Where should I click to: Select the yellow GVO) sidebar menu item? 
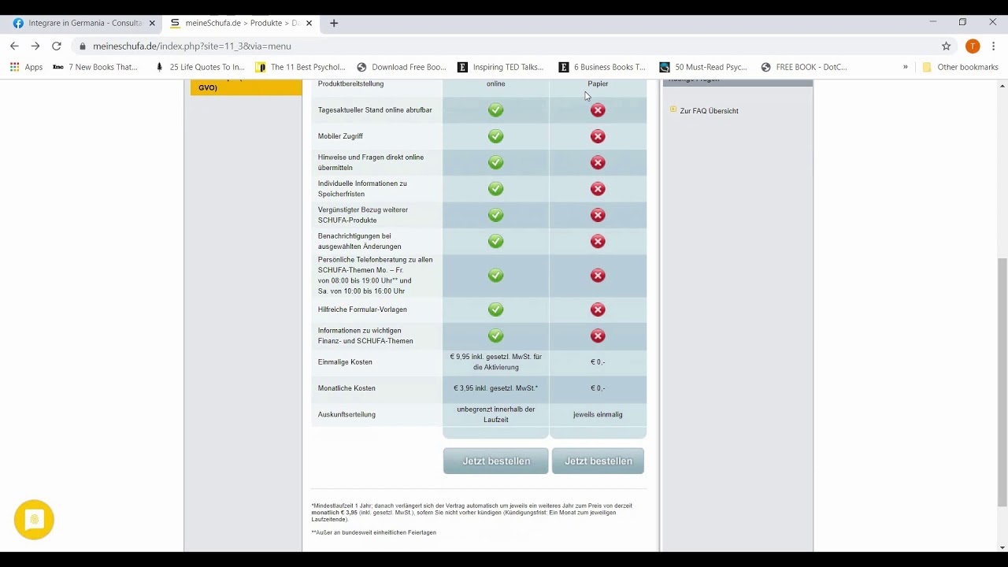coord(246,87)
